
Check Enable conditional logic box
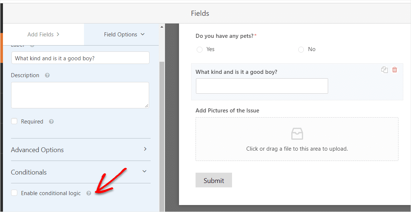14,193
